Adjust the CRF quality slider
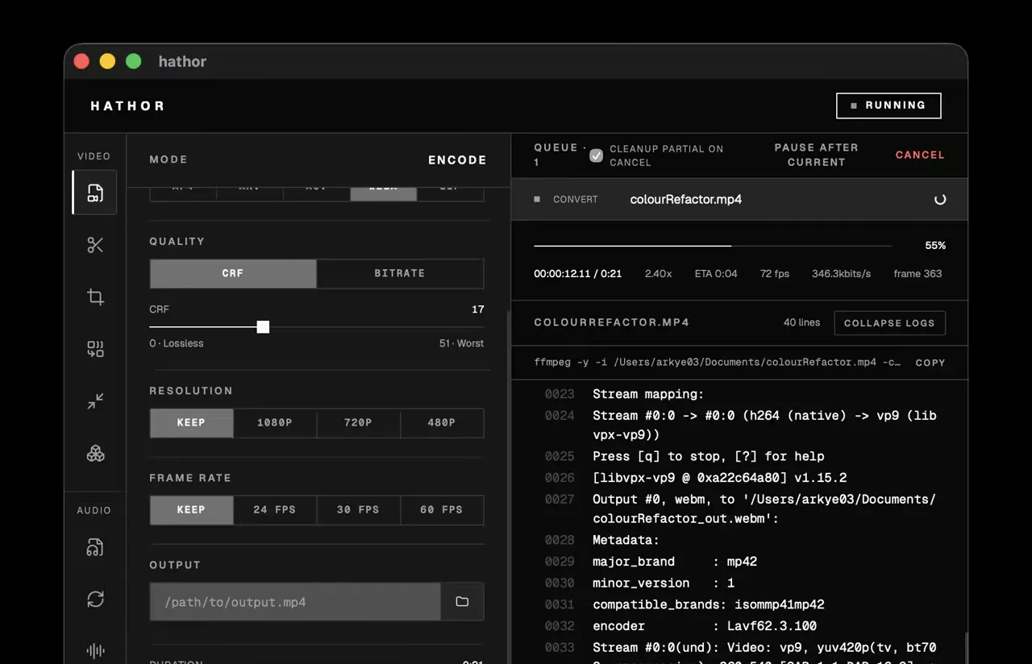 pos(263,326)
